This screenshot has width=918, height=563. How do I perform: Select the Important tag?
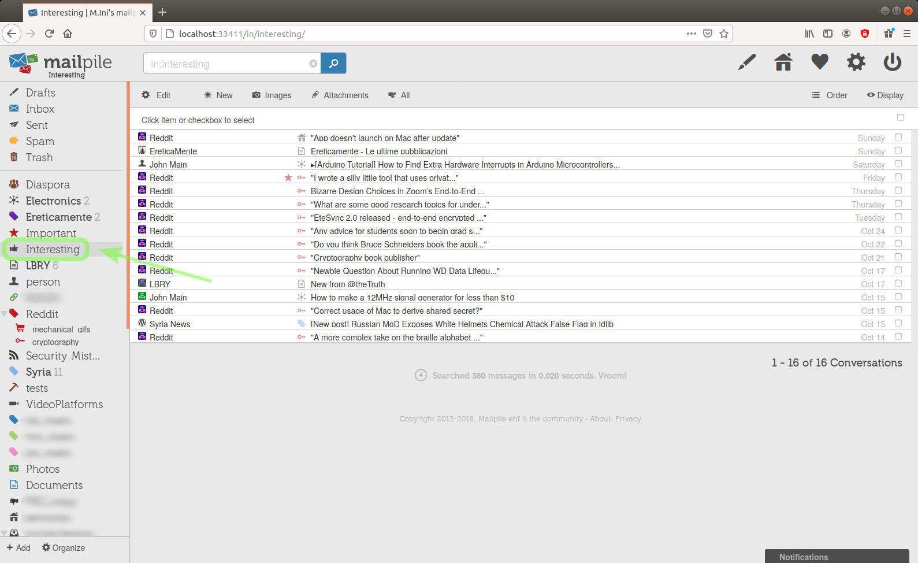click(x=51, y=233)
